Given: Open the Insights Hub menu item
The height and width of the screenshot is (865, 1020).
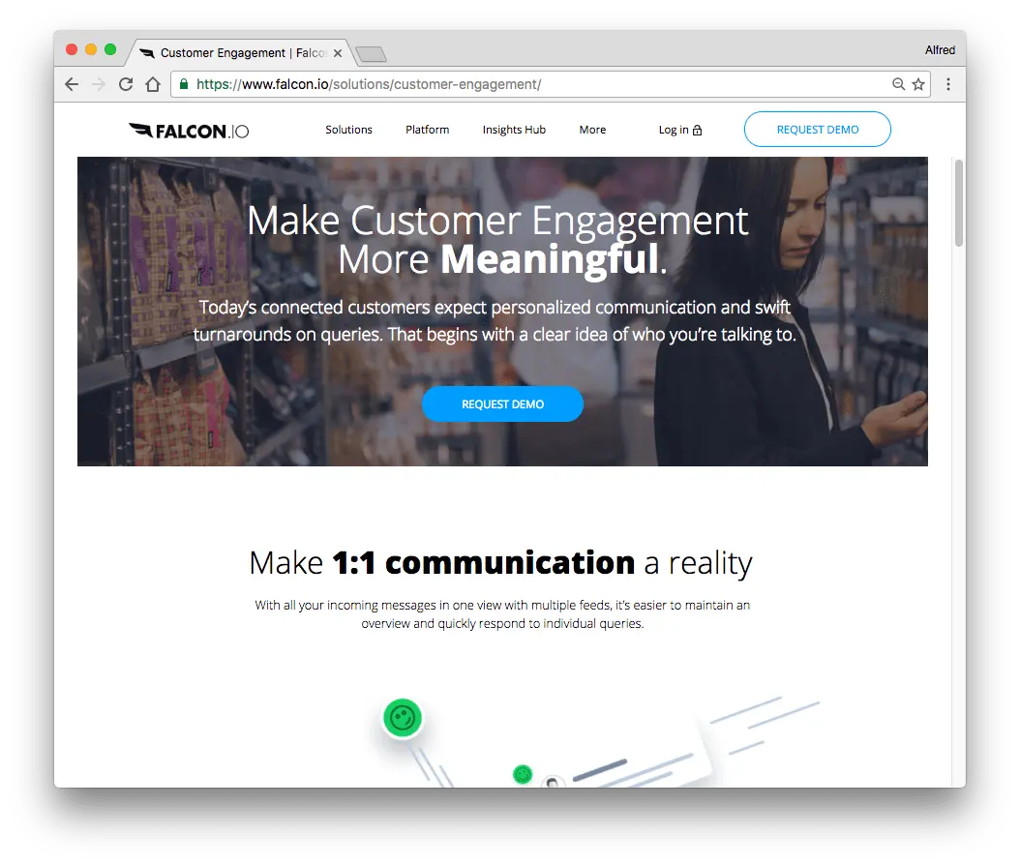Looking at the screenshot, I should [514, 130].
